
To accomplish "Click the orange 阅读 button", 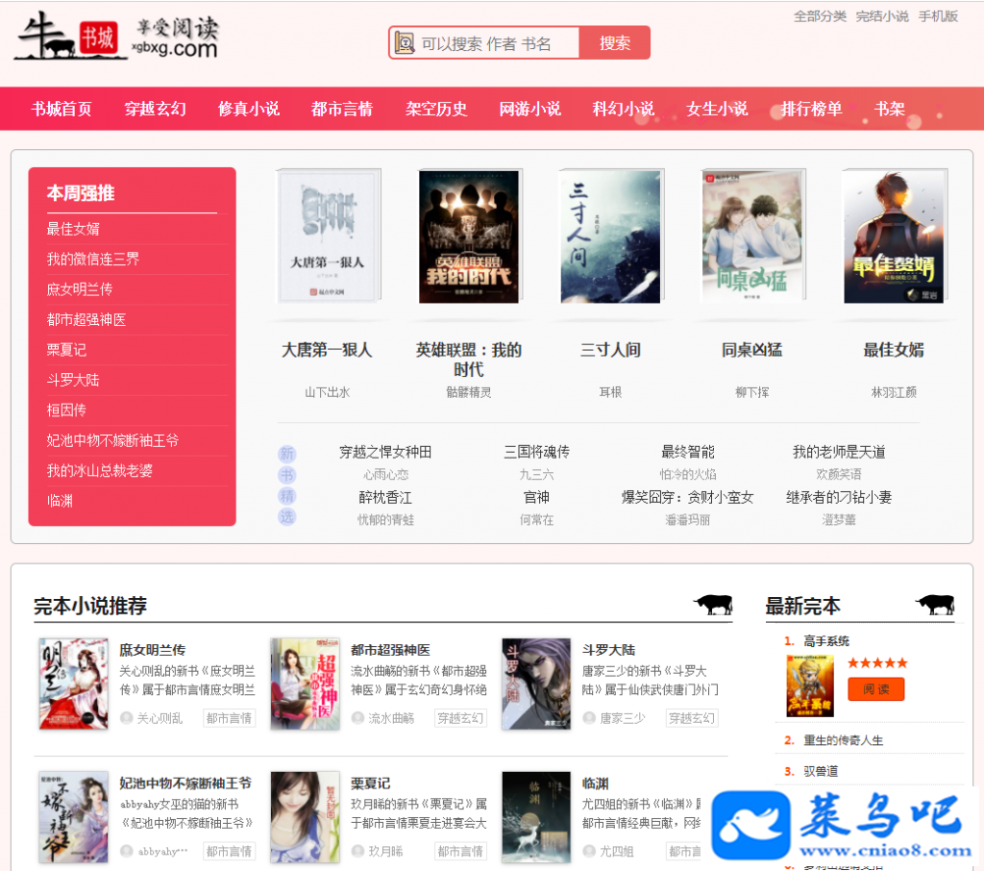I will [876, 689].
